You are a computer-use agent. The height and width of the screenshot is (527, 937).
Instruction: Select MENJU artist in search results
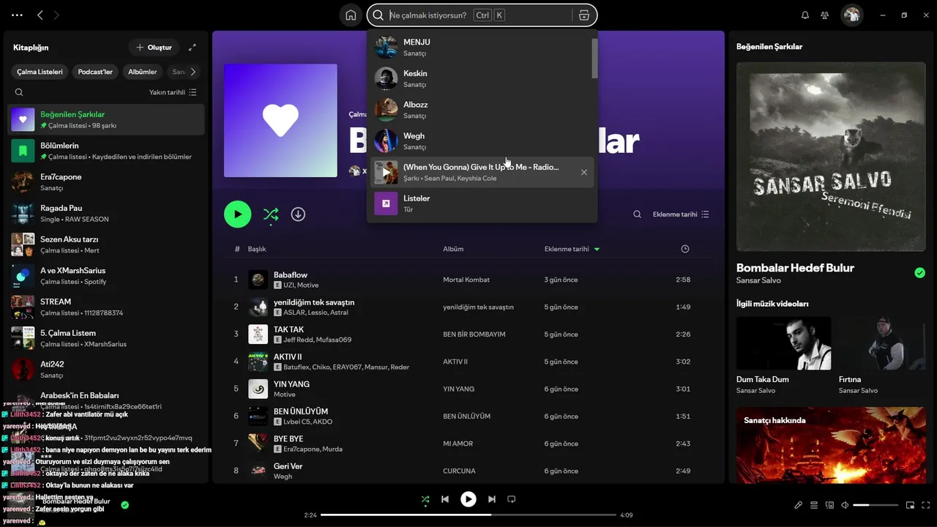482,48
